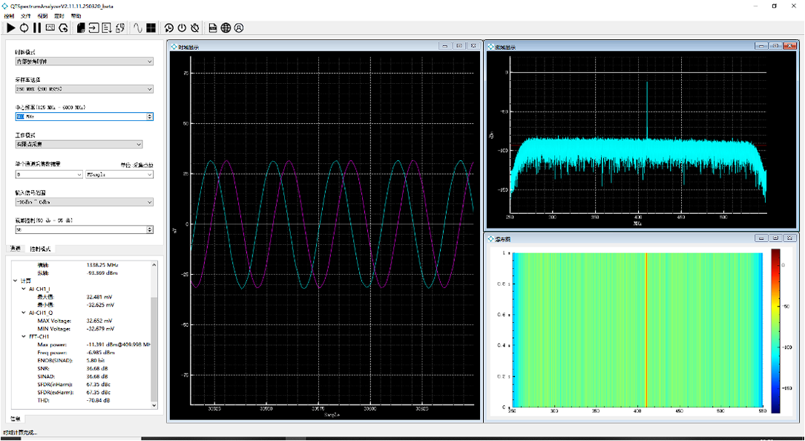Screen dimensions: 805x441
Task: Open the MSample unit dropdown
Action: coord(119,174)
